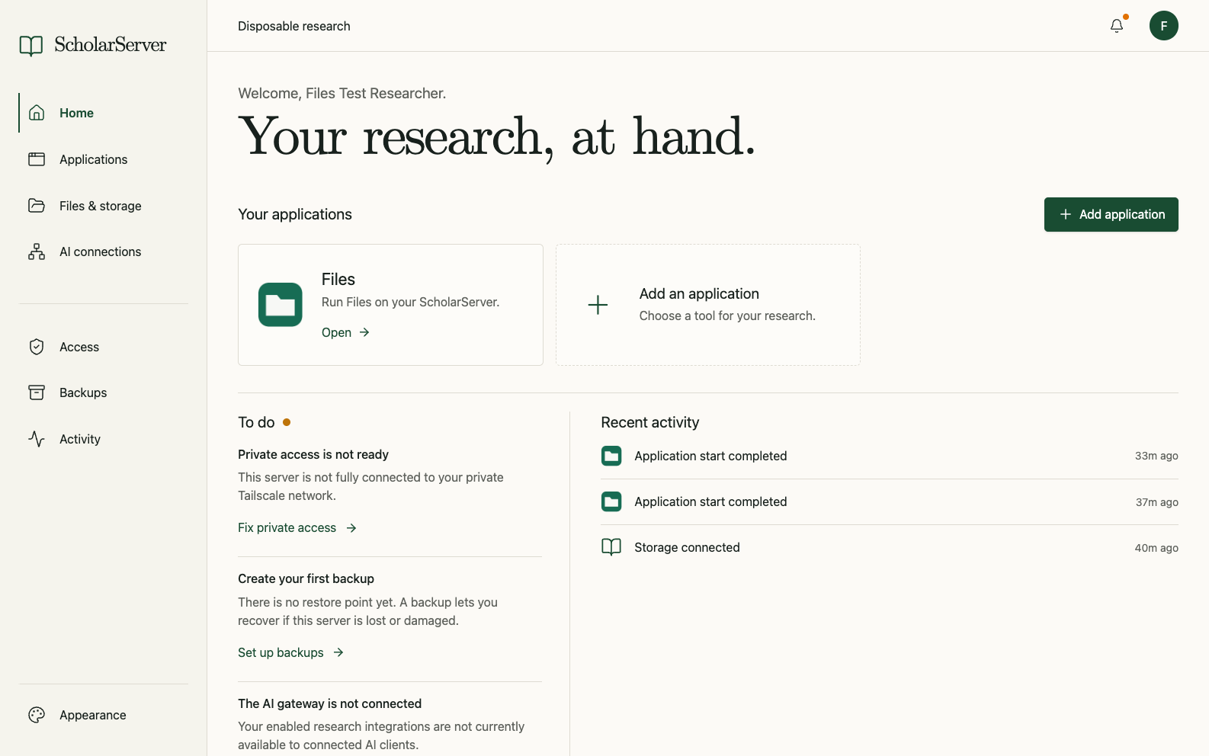This screenshot has width=1209, height=756.
Task: Follow the Set up backups link
Action: click(x=291, y=652)
